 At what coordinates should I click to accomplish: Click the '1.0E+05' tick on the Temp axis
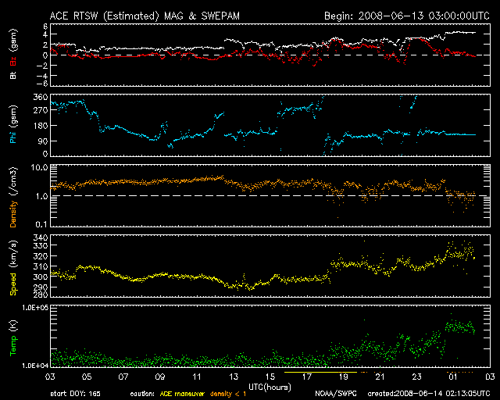point(35,308)
